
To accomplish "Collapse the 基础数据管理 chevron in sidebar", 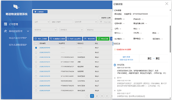I will [28, 31].
